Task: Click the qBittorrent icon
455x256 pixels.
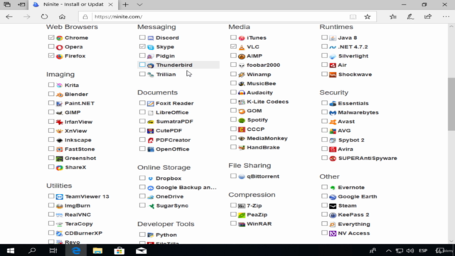Action: point(242,176)
